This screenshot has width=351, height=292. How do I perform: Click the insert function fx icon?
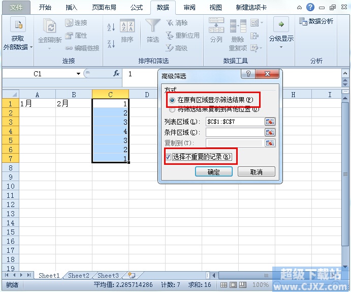coord(116,74)
